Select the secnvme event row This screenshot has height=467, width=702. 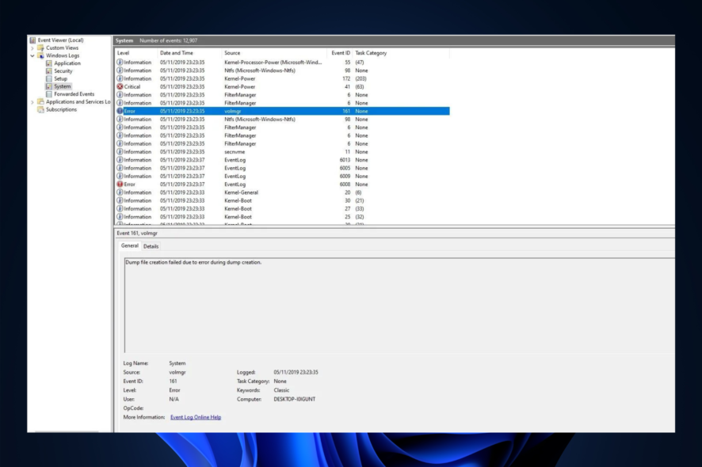tap(238, 151)
